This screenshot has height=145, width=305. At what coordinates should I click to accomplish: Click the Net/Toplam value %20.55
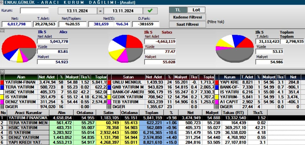pyautogui.click(x=72, y=24)
